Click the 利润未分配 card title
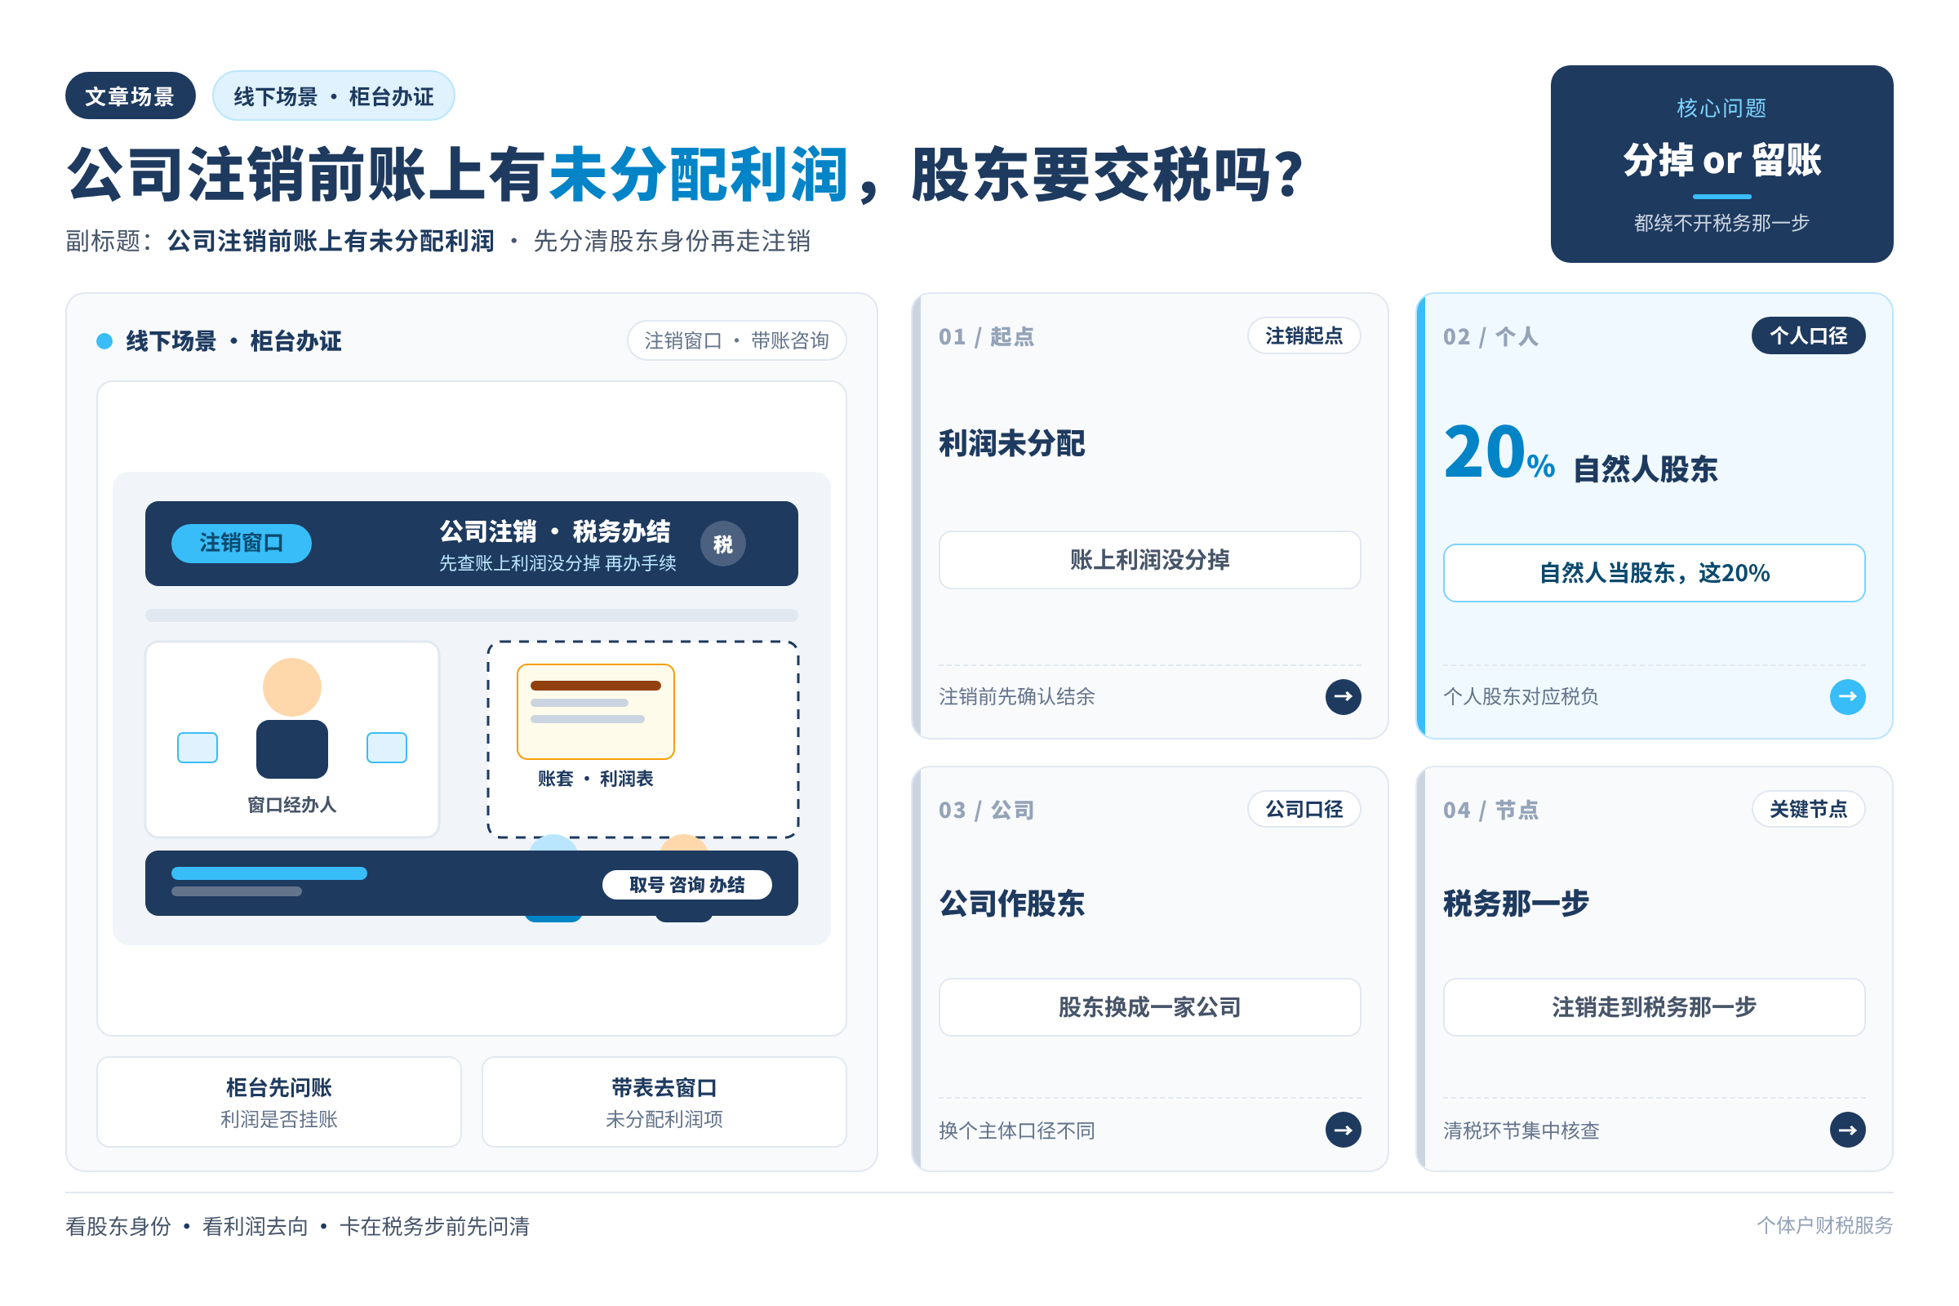This screenshot has height=1306, width=1959. point(1011,443)
